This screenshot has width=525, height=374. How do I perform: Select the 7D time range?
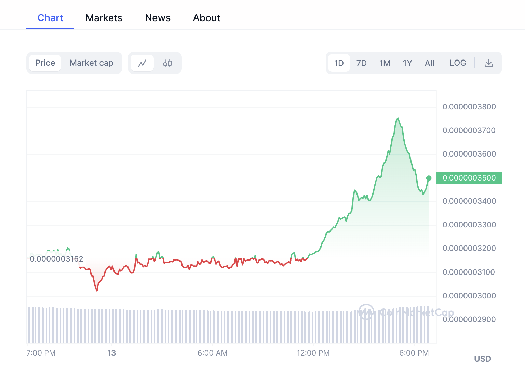click(x=362, y=63)
